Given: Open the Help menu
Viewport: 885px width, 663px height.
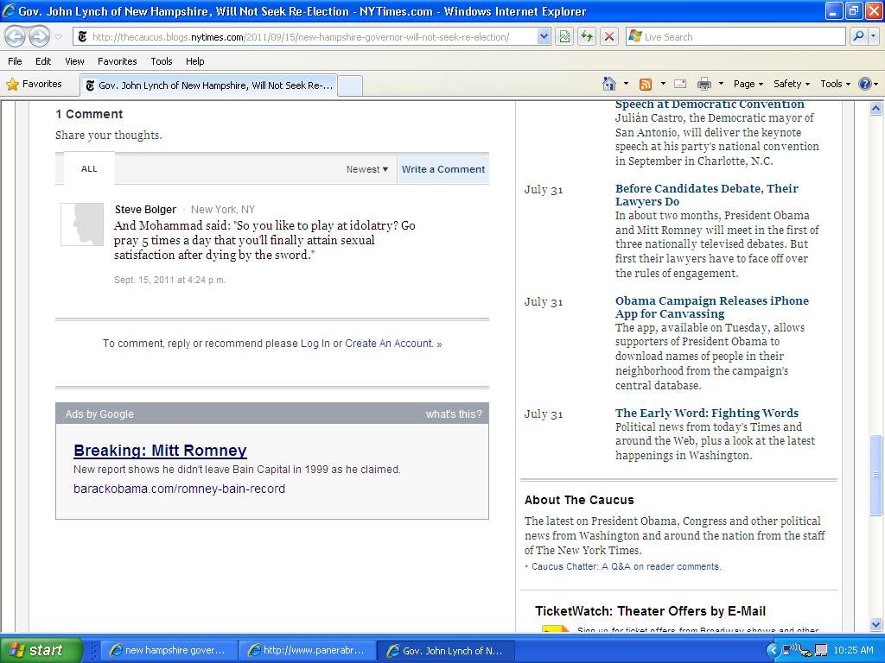Looking at the screenshot, I should click(194, 61).
